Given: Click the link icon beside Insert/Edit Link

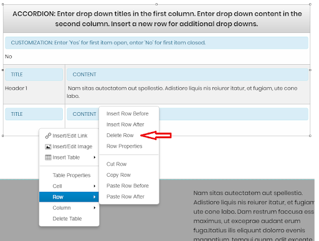Looking at the screenshot, I should coord(48,136).
